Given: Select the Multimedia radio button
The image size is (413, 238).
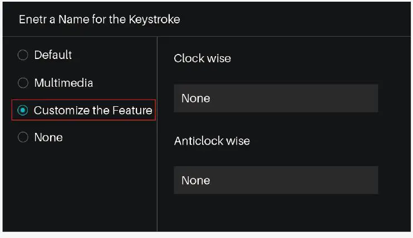Looking at the screenshot, I should point(23,83).
